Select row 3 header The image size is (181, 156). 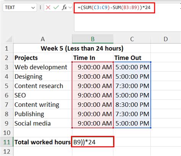pyautogui.click(x=6, y=67)
